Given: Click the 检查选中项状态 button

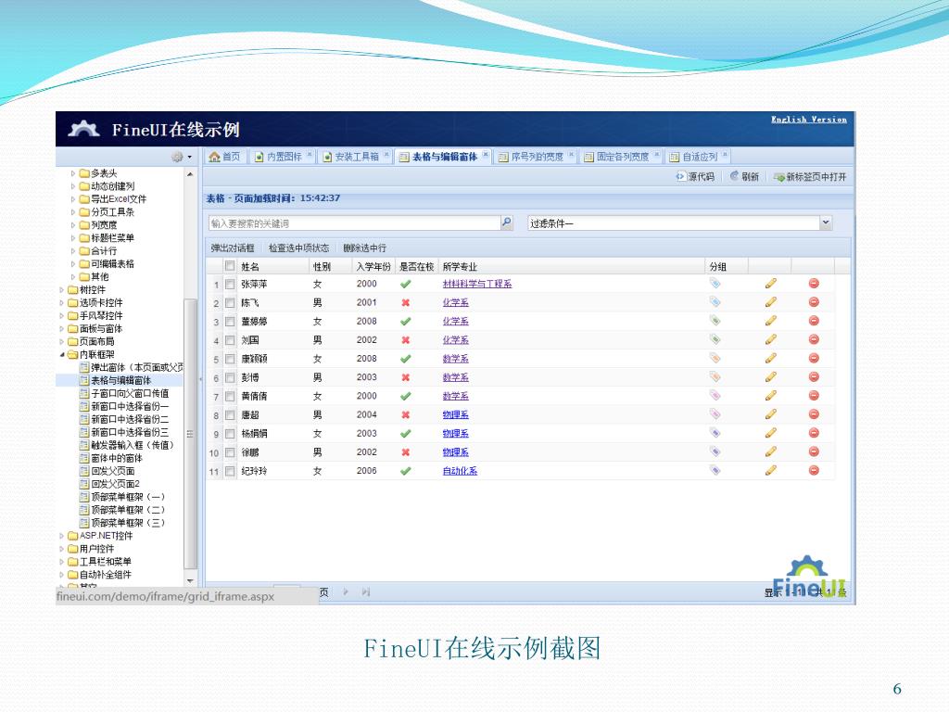Looking at the screenshot, I should [298, 248].
